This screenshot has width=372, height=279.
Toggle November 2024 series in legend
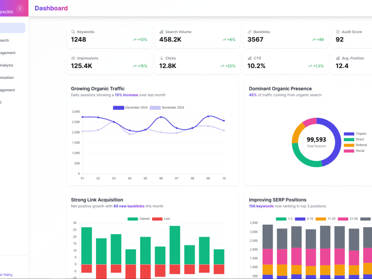point(167,108)
